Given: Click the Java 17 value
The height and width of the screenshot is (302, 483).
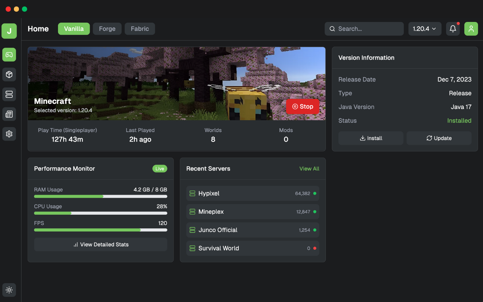Looking at the screenshot, I should (461, 107).
